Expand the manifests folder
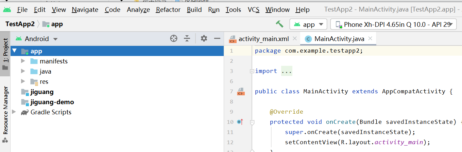 23,61
